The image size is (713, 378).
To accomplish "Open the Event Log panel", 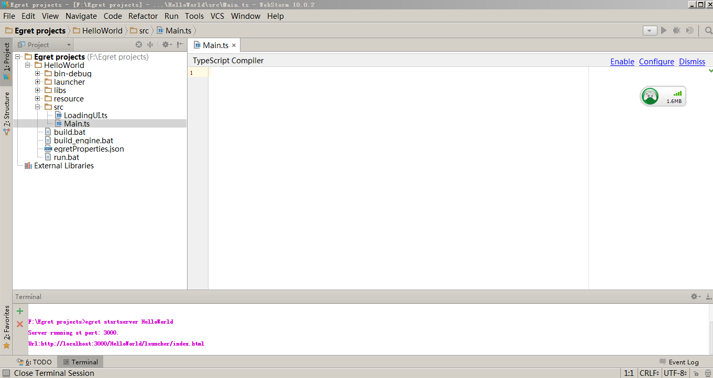I will coord(679,362).
